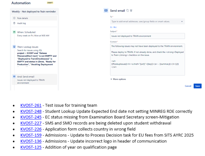
Task: Open issue link KVOST-227
Action: [x=31, y=123]
